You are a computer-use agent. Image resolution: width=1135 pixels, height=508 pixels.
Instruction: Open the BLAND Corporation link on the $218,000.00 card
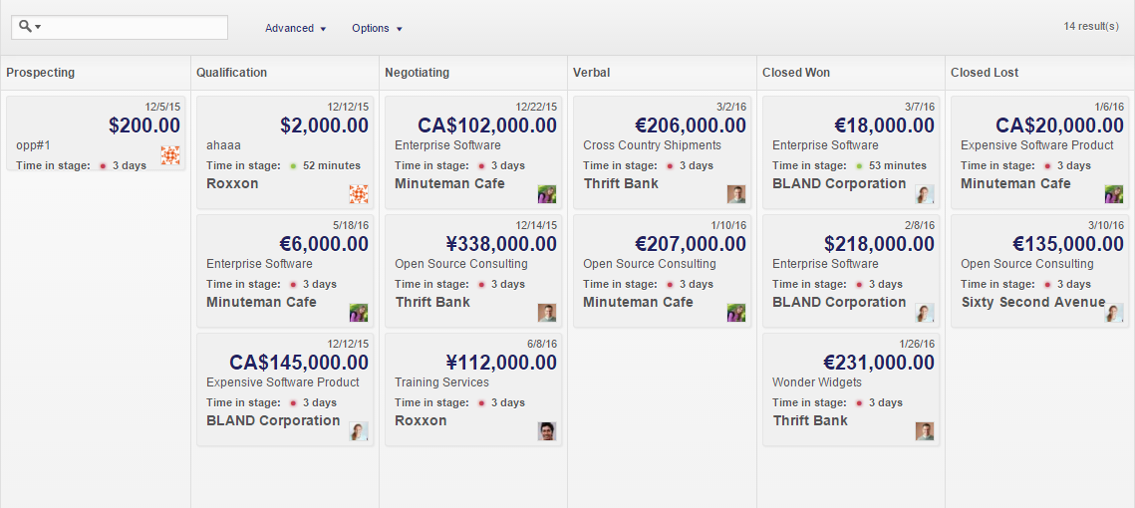(840, 302)
